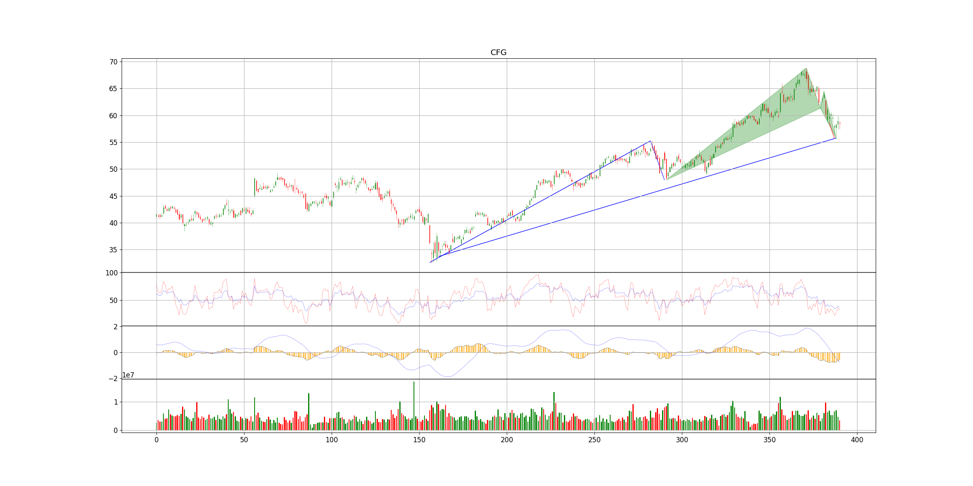Click the 50 label on oscillator panel
973x486 pixels.
click(x=113, y=301)
